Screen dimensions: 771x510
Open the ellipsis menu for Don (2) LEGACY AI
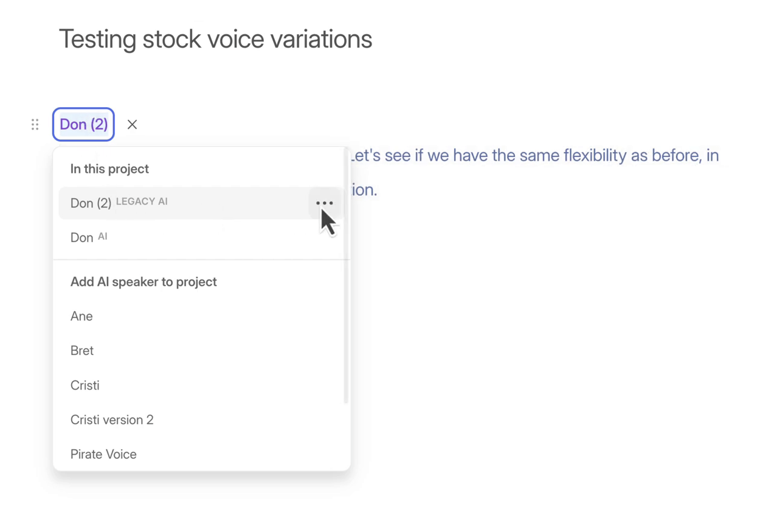pos(324,203)
